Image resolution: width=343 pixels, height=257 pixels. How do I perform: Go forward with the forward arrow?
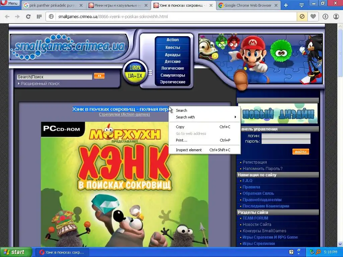click(x=17, y=16)
